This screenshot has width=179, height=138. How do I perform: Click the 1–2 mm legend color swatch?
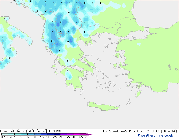click(x=18, y=134)
